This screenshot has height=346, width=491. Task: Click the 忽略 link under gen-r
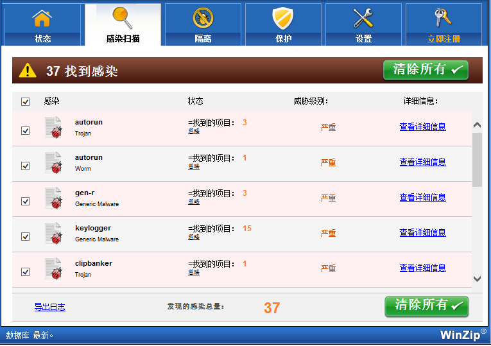[x=194, y=202]
